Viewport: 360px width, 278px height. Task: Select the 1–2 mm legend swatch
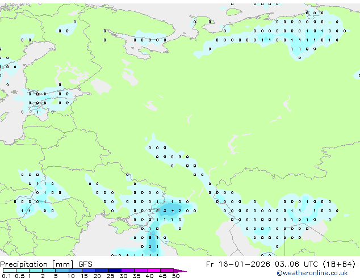coord(36,271)
